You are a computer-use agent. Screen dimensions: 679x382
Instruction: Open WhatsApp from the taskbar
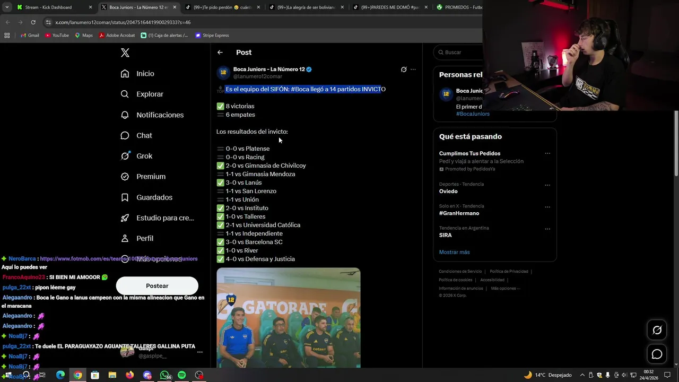(164, 375)
